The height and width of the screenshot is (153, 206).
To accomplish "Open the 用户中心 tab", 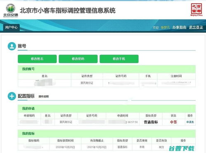I will point(11,27).
